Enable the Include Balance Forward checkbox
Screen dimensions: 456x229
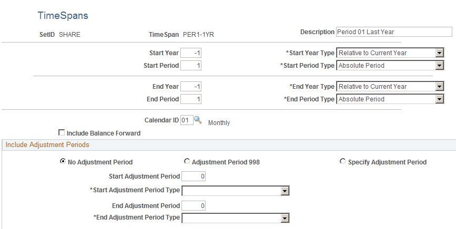tap(62, 133)
